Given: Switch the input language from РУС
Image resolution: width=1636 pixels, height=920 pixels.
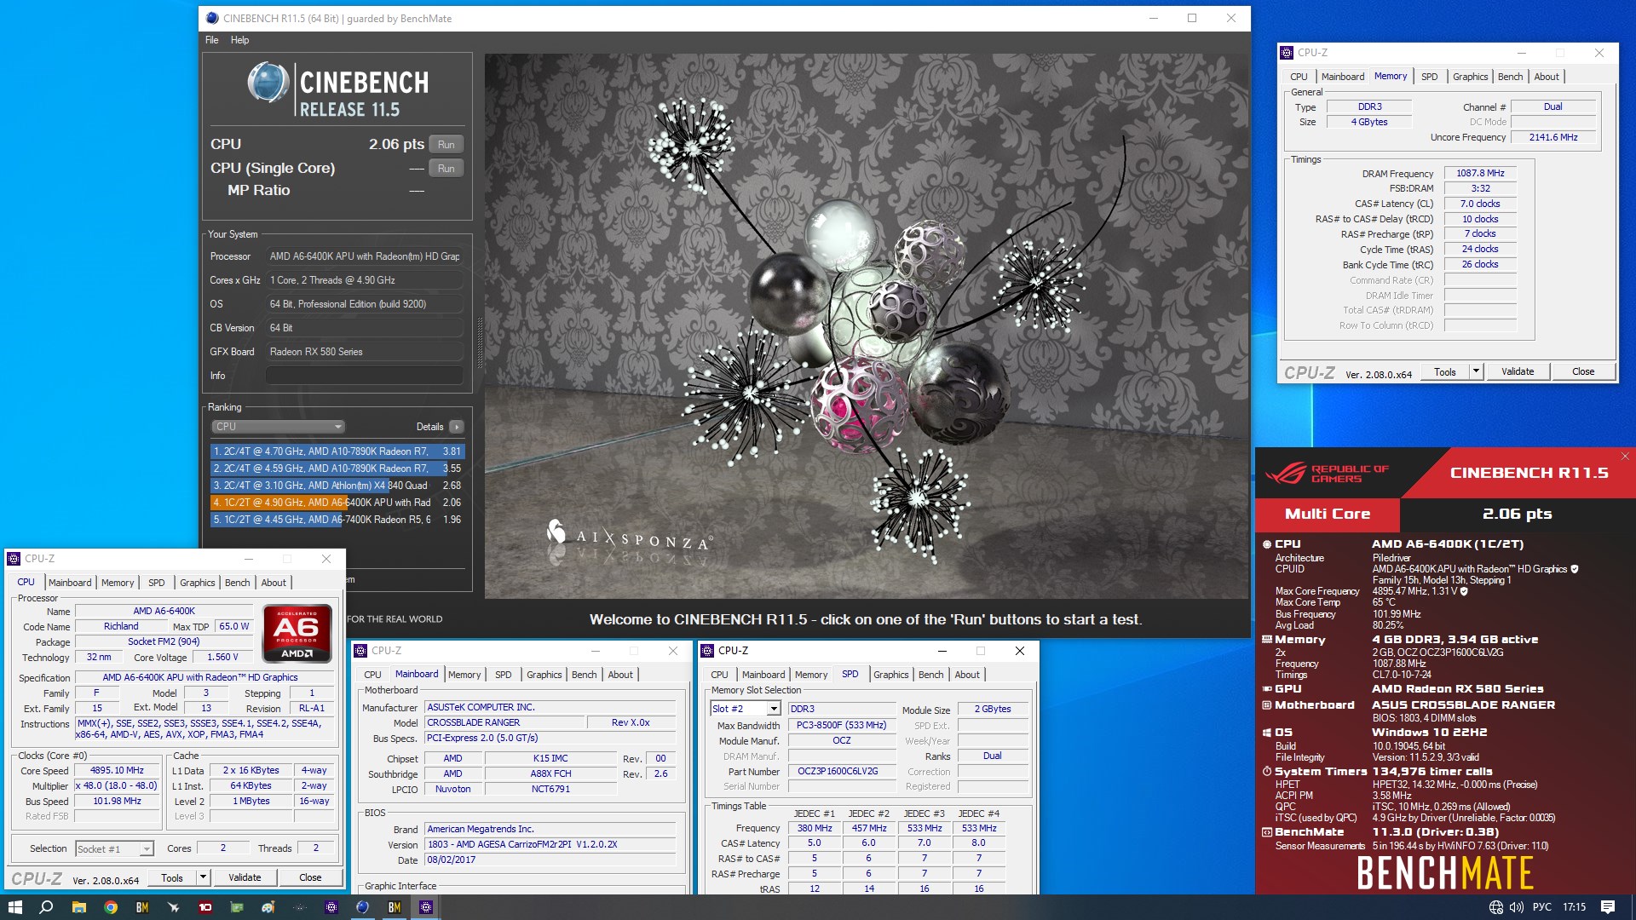Looking at the screenshot, I should [1542, 907].
